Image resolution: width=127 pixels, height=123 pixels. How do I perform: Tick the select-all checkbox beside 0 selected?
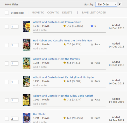tap(7, 13)
